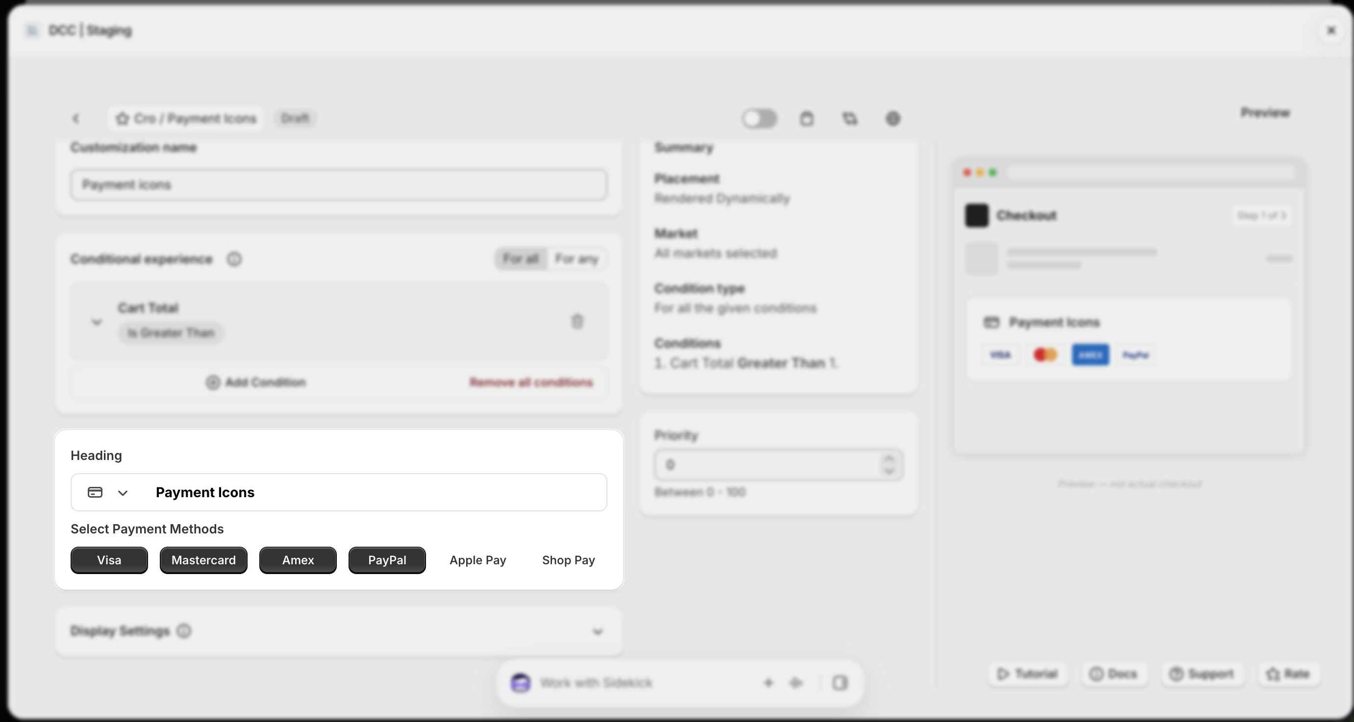Deselect the Mastercard payment method

[x=203, y=560]
